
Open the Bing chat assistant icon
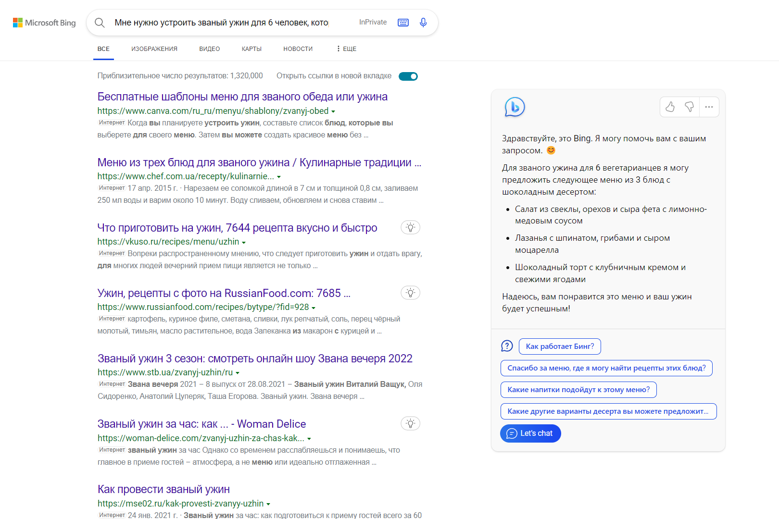514,107
